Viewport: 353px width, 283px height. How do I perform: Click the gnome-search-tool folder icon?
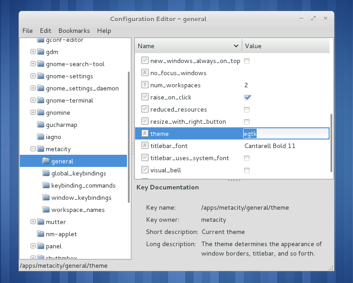[x=41, y=64]
